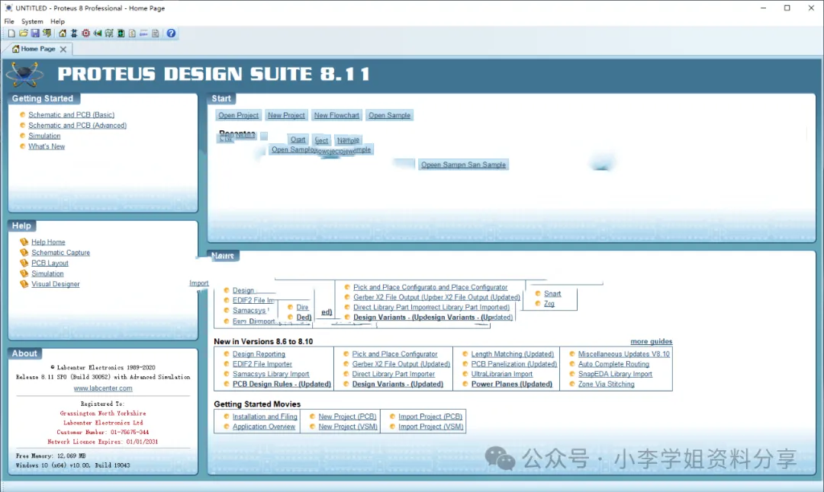The width and height of the screenshot is (824, 492).
Task: Click "Windows 10 (x64) v10.00, Build 19043" text
Action: [72, 465]
